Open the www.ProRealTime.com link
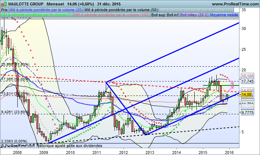 [235, 4]
